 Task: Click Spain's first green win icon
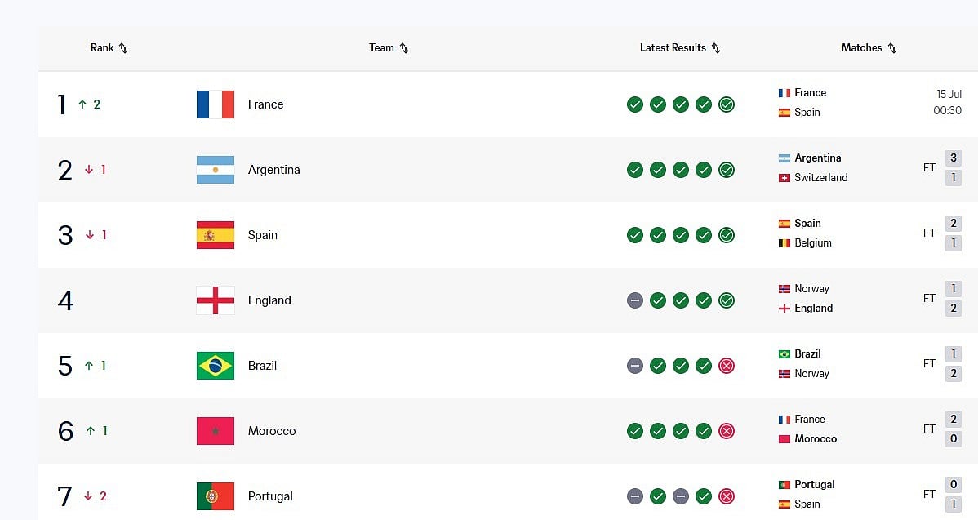pos(635,235)
